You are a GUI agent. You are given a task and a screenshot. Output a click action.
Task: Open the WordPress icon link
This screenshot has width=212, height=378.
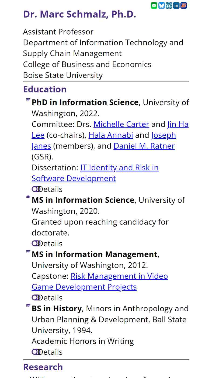pos(169,5)
